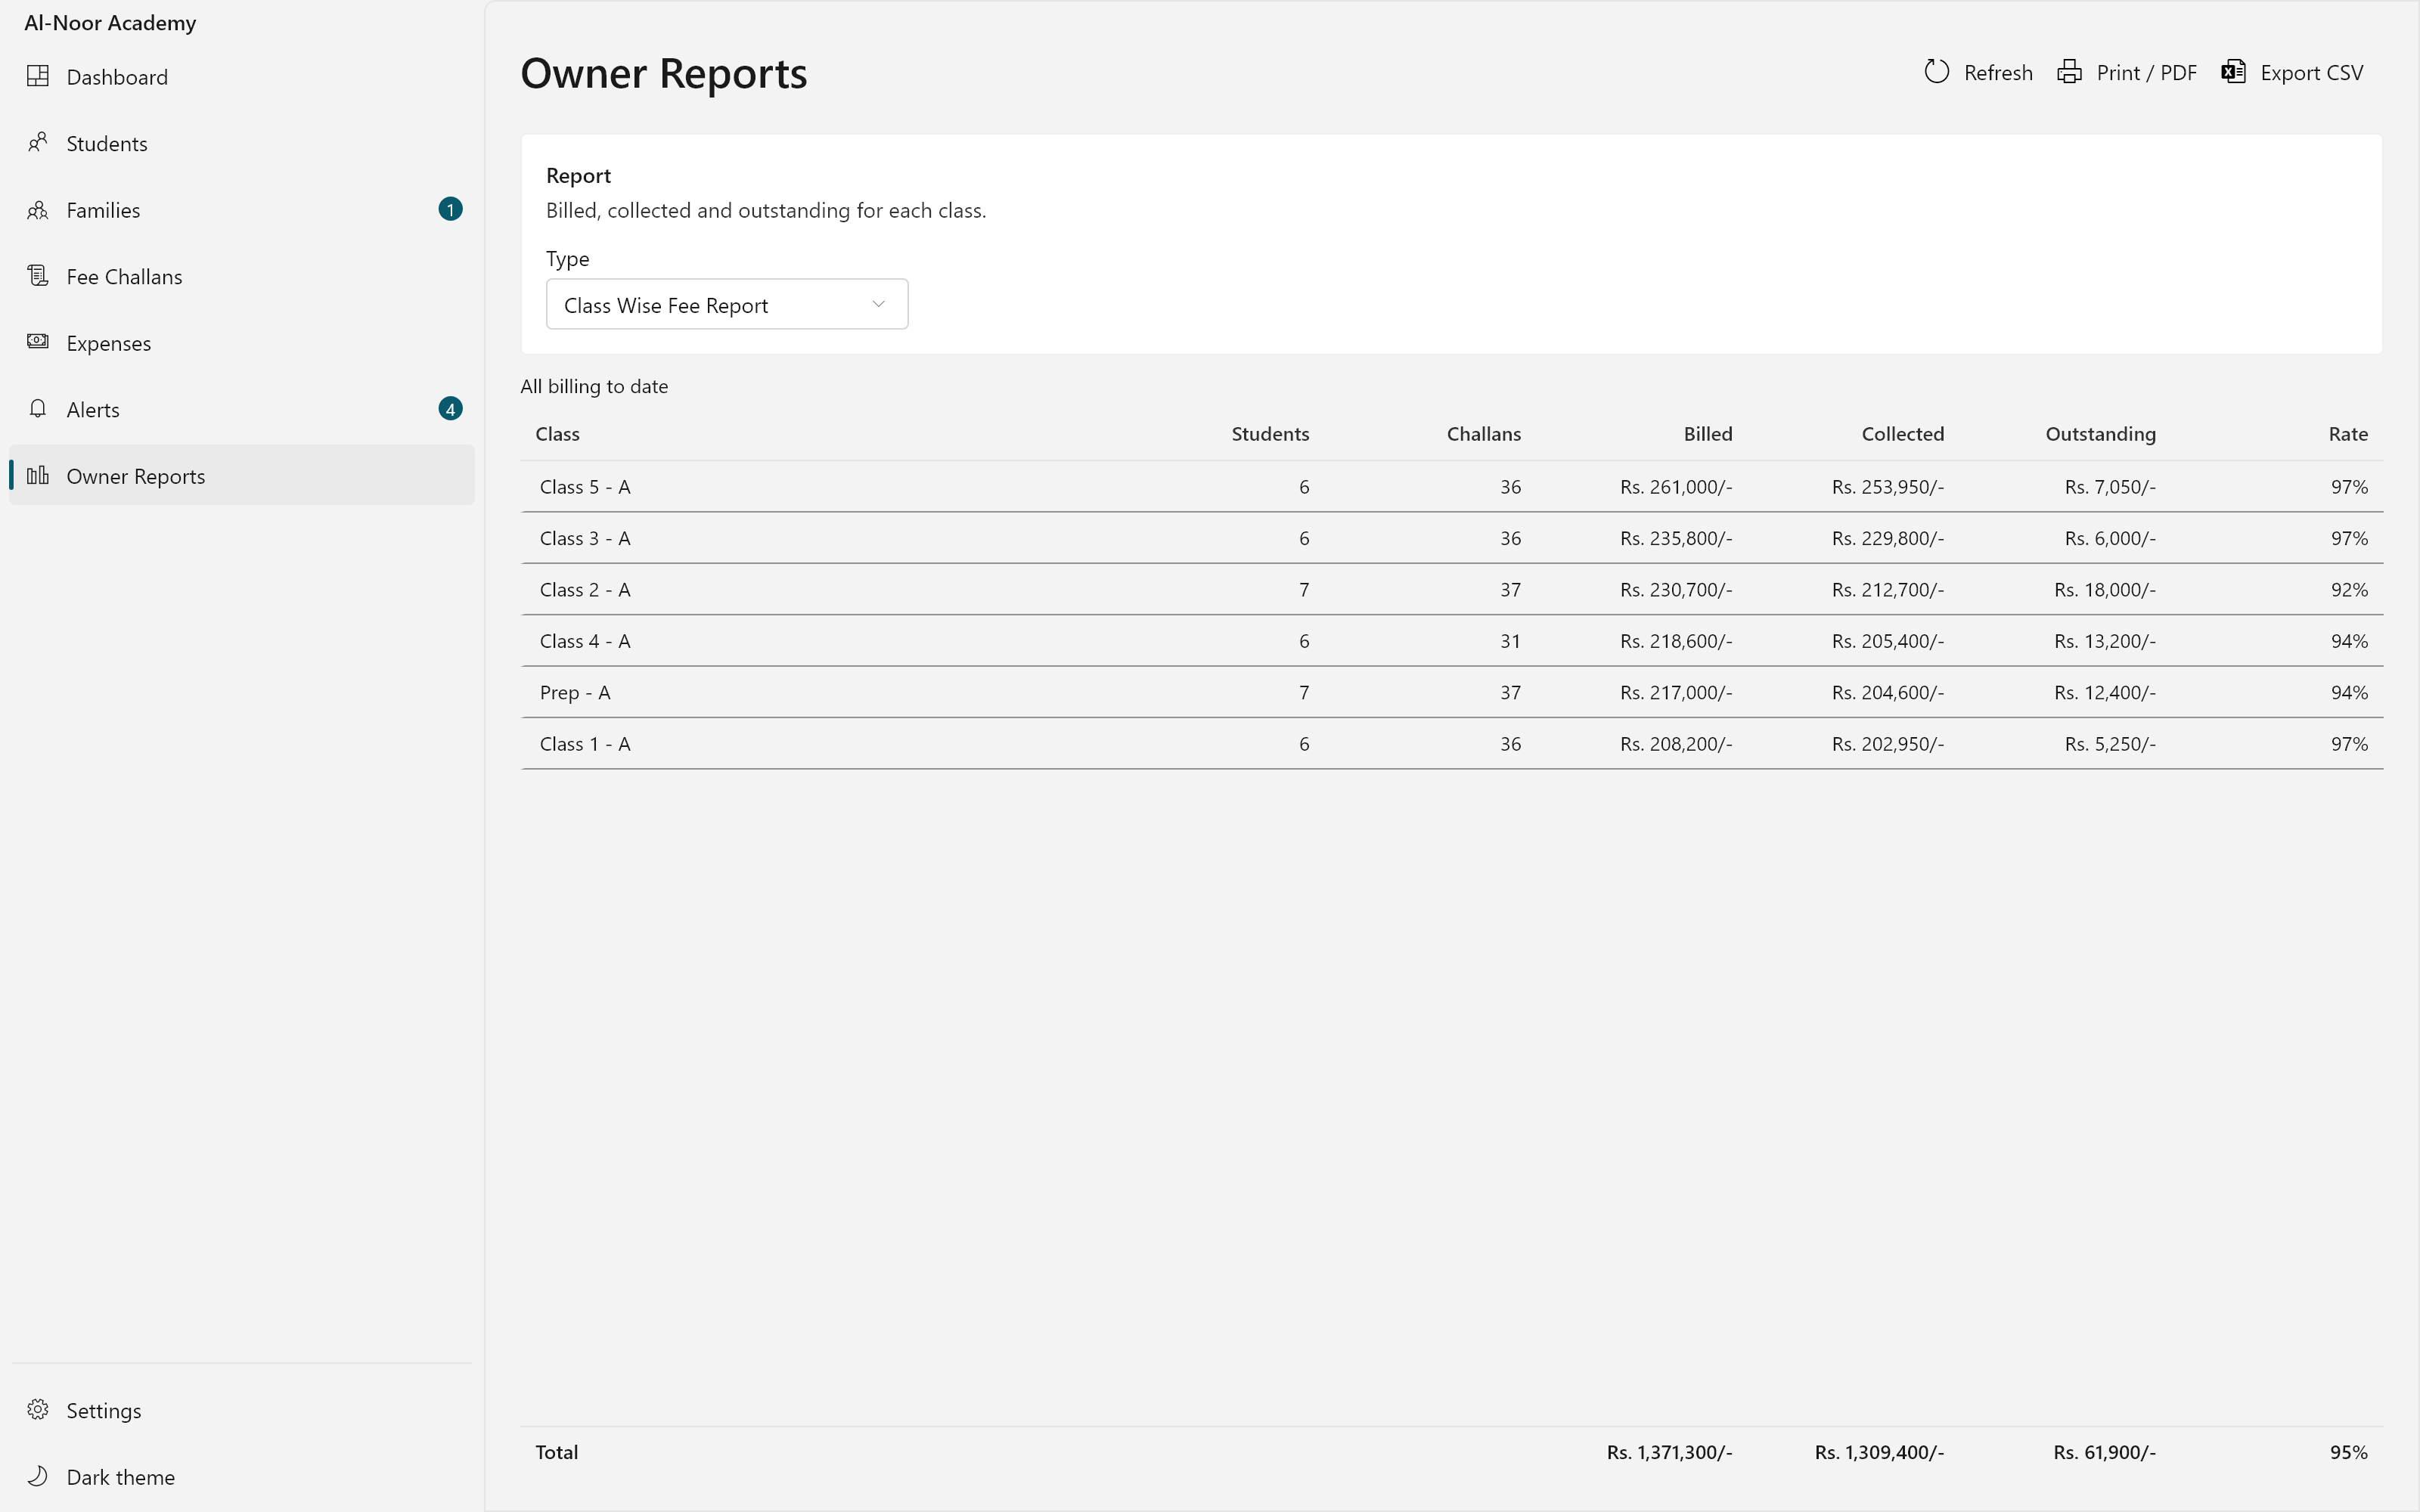
Task: Click the Type dropdown chevron arrow
Action: [x=878, y=304]
